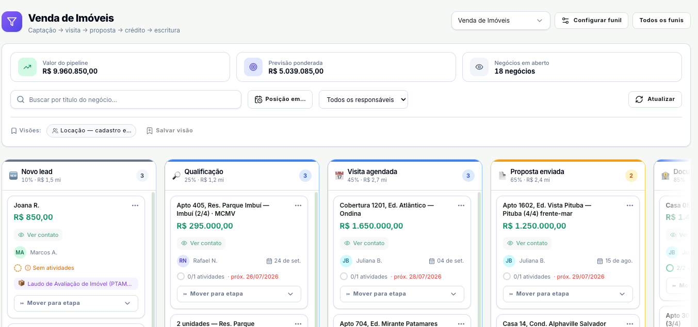Click the MA avatar for Marcos A.
The width and height of the screenshot is (698, 327).
(x=20, y=252)
